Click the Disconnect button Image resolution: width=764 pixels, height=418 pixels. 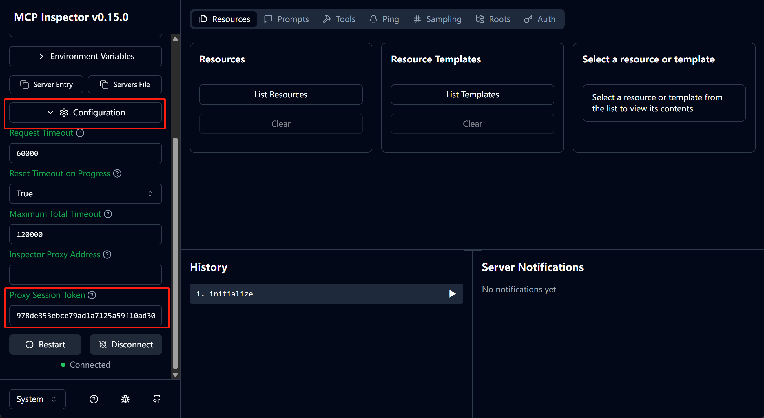pos(126,345)
